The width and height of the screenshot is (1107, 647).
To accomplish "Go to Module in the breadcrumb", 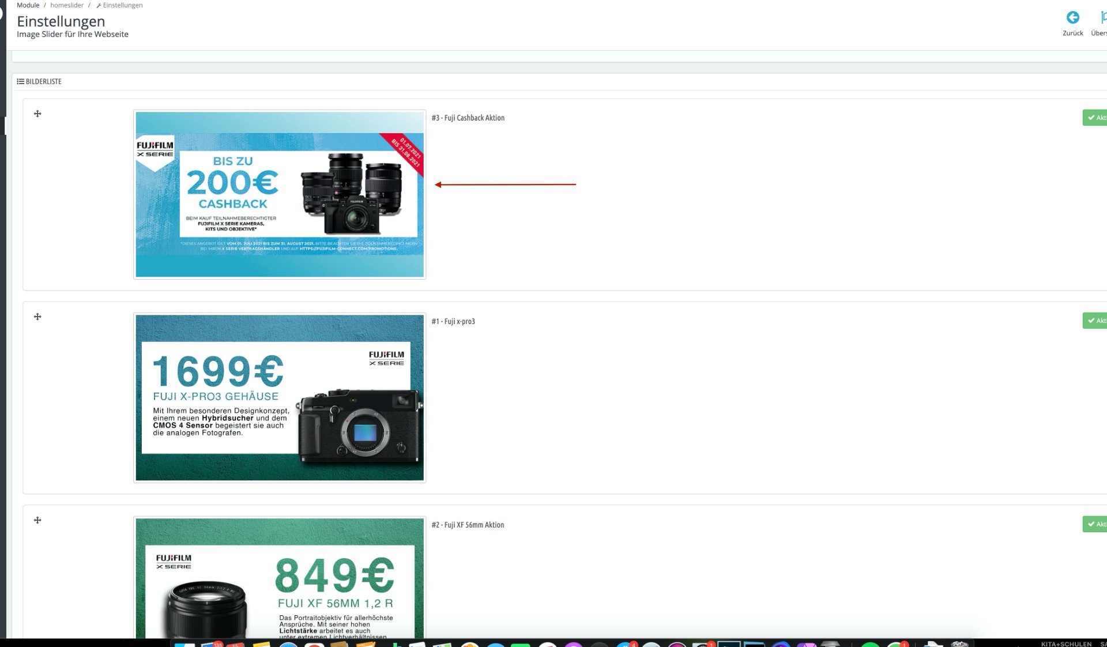I will click(28, 5).
